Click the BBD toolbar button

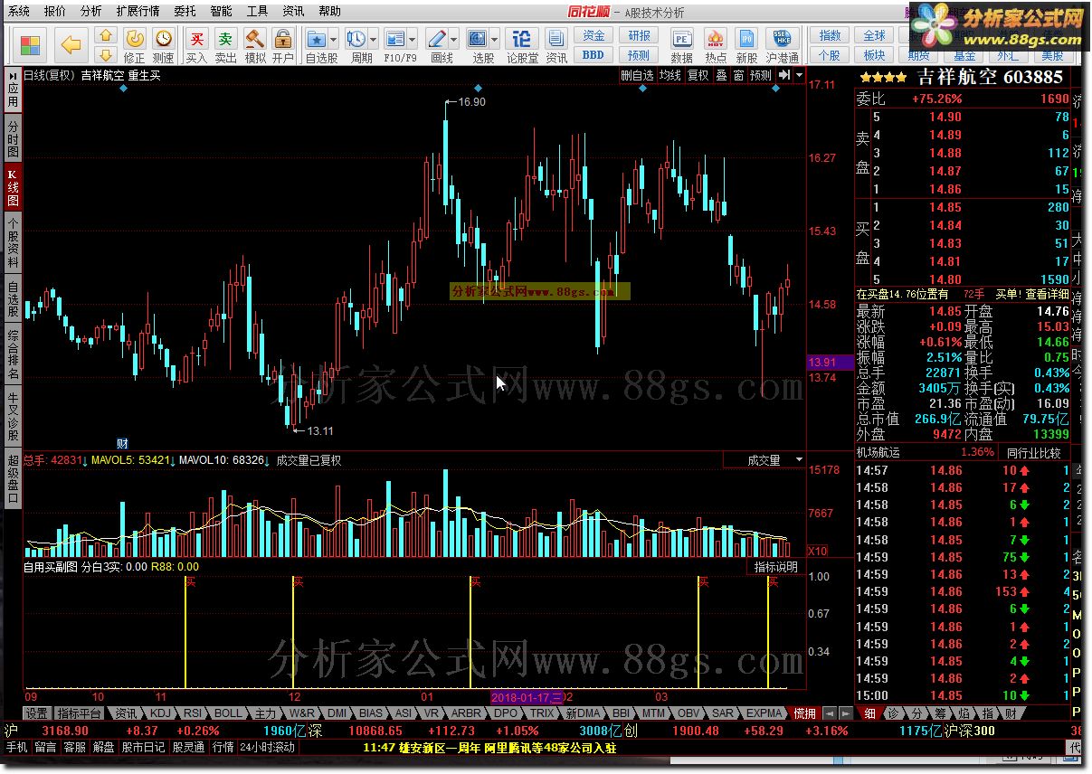tap(593, 54)
